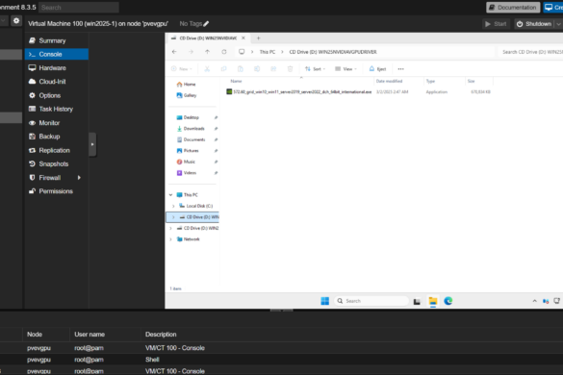Click the Eject toolbar button

coord(377,69)
